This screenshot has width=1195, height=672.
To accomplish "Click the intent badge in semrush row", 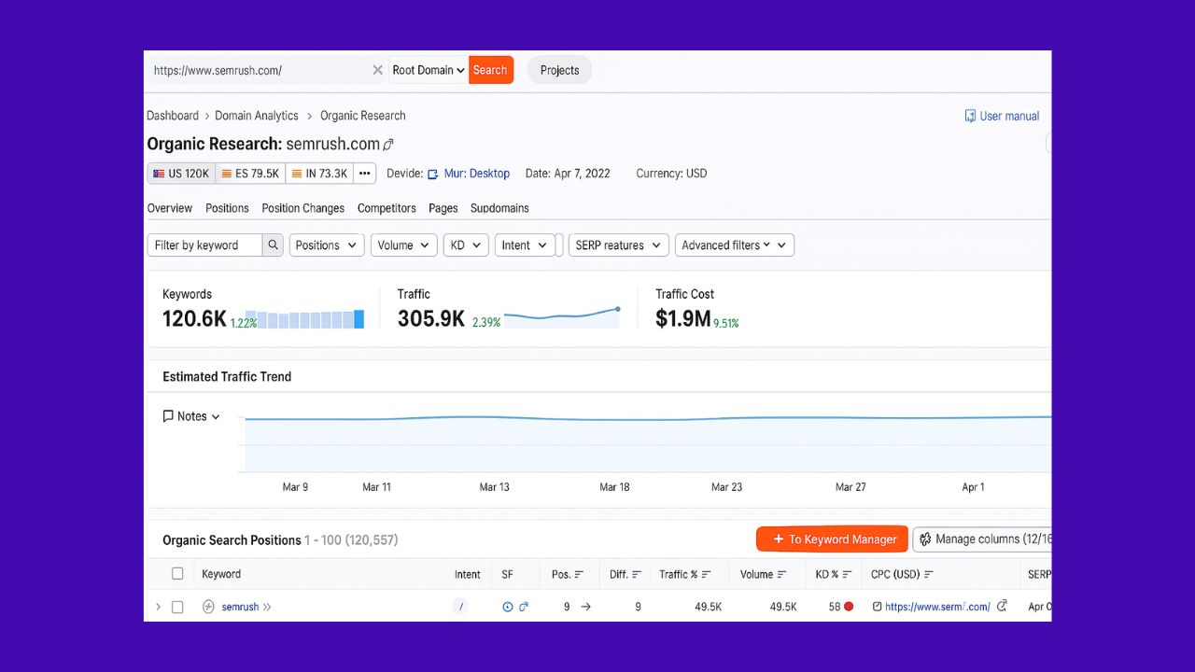I will (x=460, y=607).
